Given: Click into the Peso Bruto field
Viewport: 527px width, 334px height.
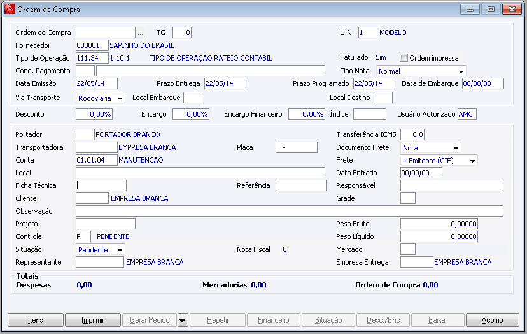Looking at the screenshot, I should (439, 224).
